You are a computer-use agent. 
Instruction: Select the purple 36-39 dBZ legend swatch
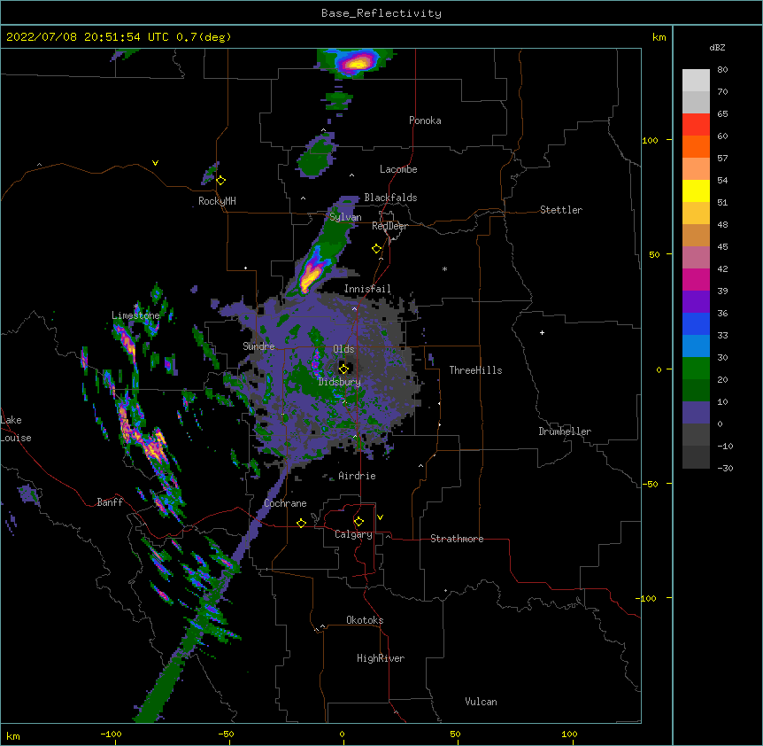(696, 301)
